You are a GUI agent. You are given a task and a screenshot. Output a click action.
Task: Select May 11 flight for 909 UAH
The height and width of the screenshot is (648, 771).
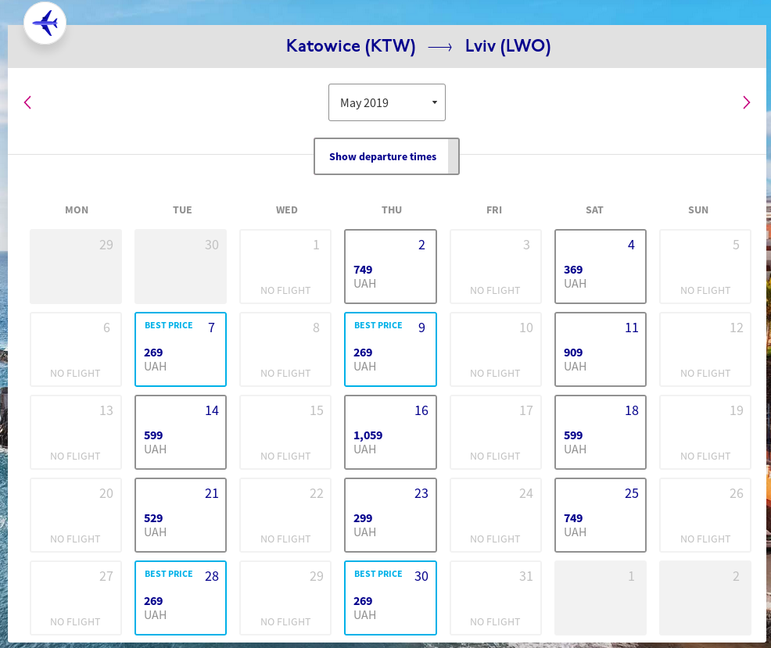[x=600, y=349]
